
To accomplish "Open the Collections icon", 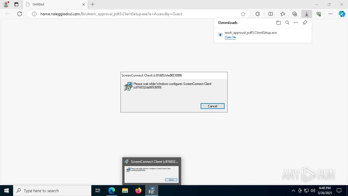I will pyautogui.click(x=295, y=14).
